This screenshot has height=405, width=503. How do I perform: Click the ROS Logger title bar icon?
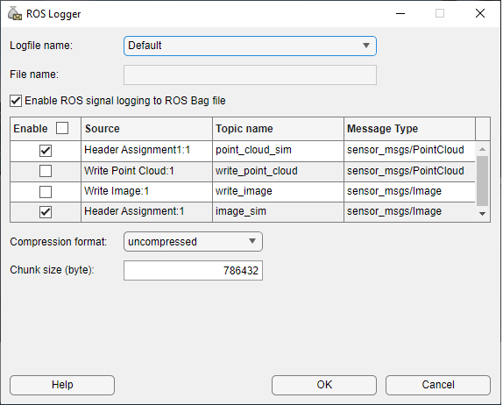(x=15, y=13)
